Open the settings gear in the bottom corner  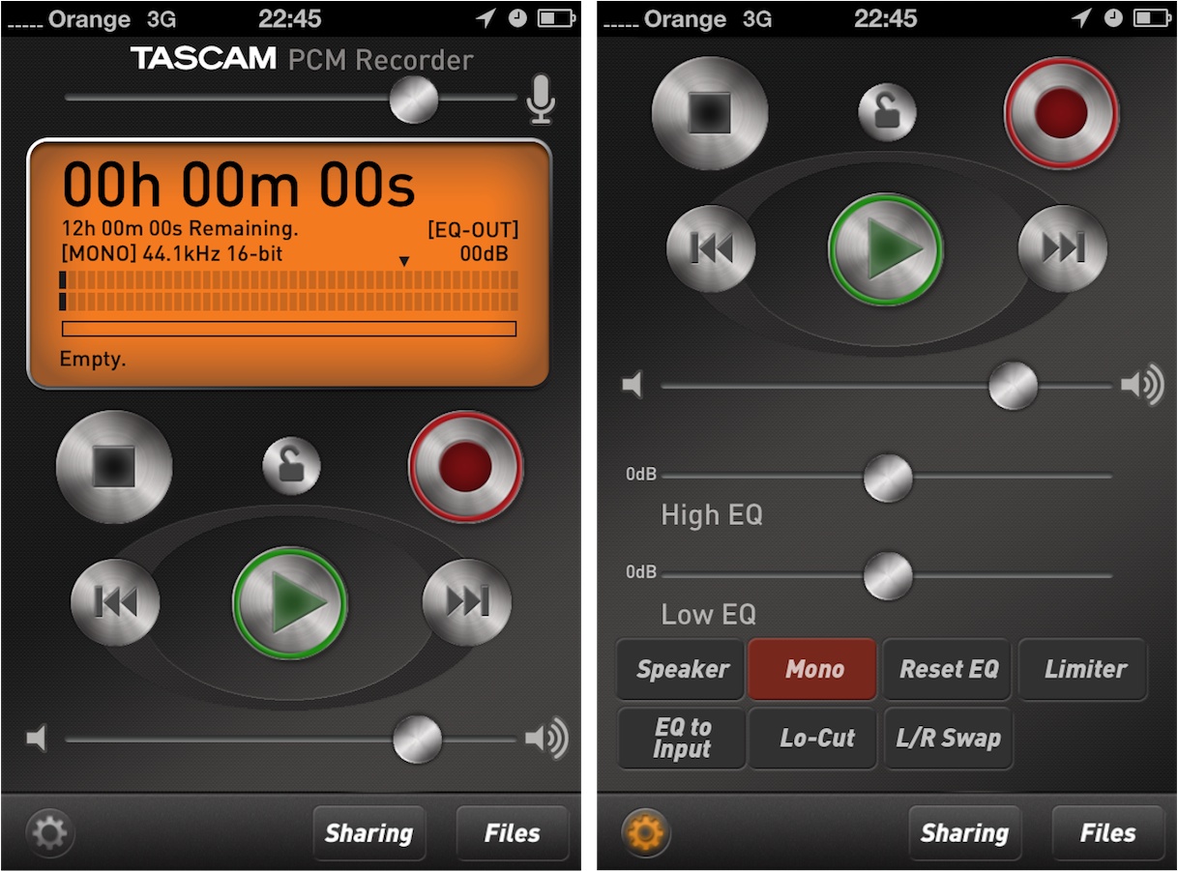[x=48, y=832]
